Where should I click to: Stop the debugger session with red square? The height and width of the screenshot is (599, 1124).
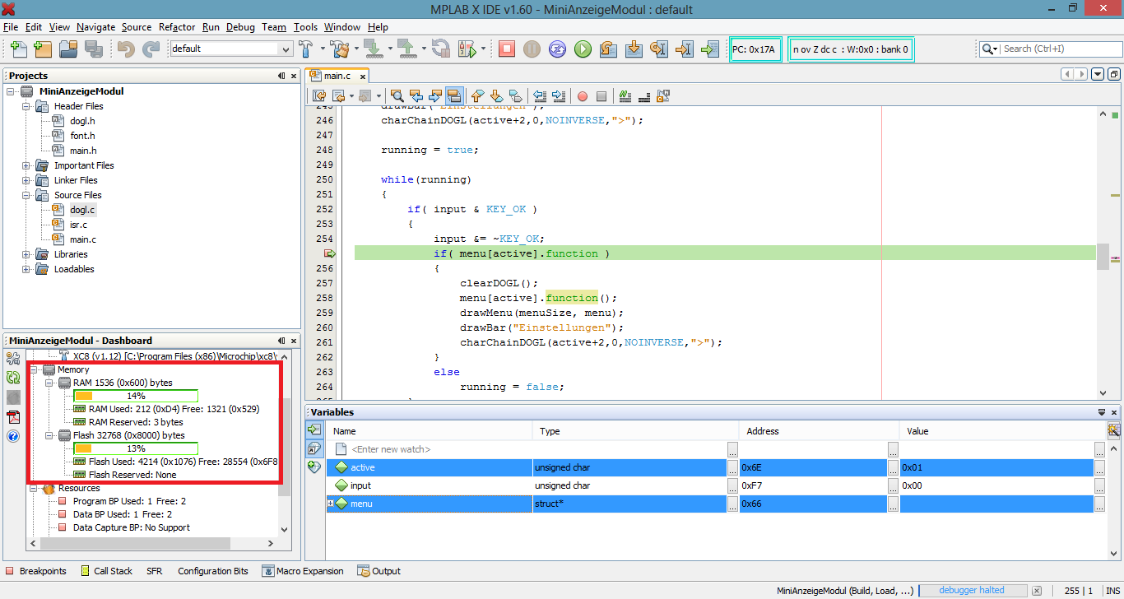tap(507, 49)
